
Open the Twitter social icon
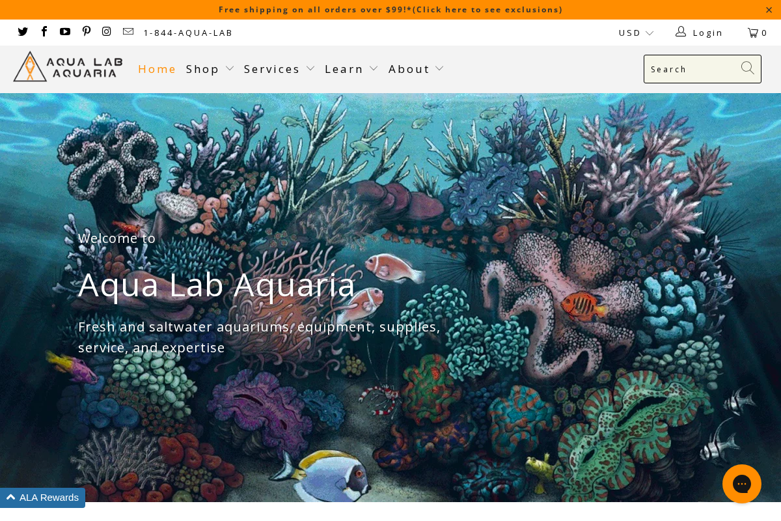click(23, 31)
